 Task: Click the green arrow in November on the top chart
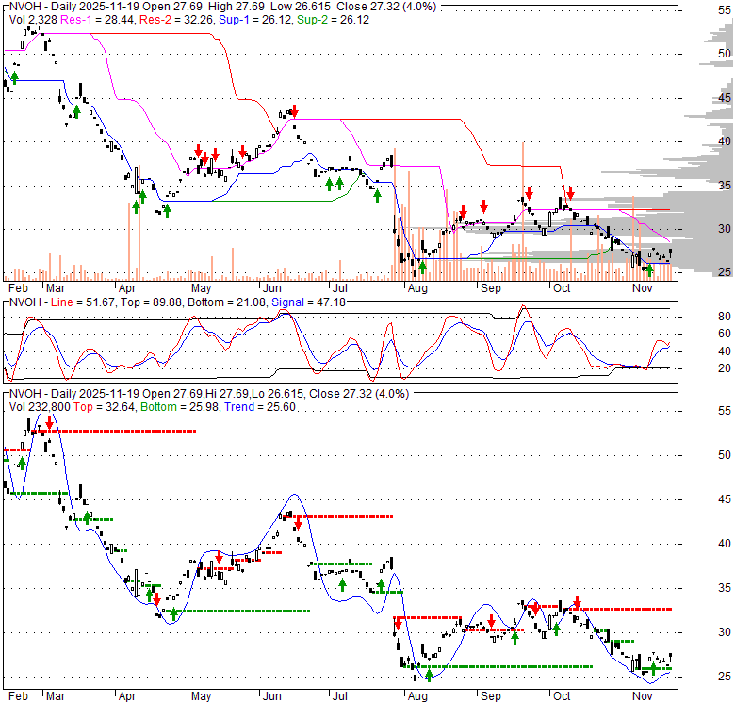point(649,270)
